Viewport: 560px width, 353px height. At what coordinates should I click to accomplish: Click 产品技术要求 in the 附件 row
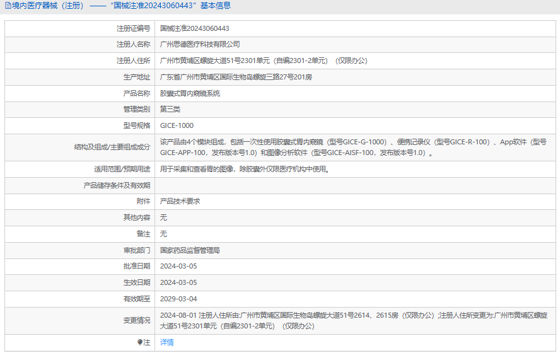tap(180, 201)
